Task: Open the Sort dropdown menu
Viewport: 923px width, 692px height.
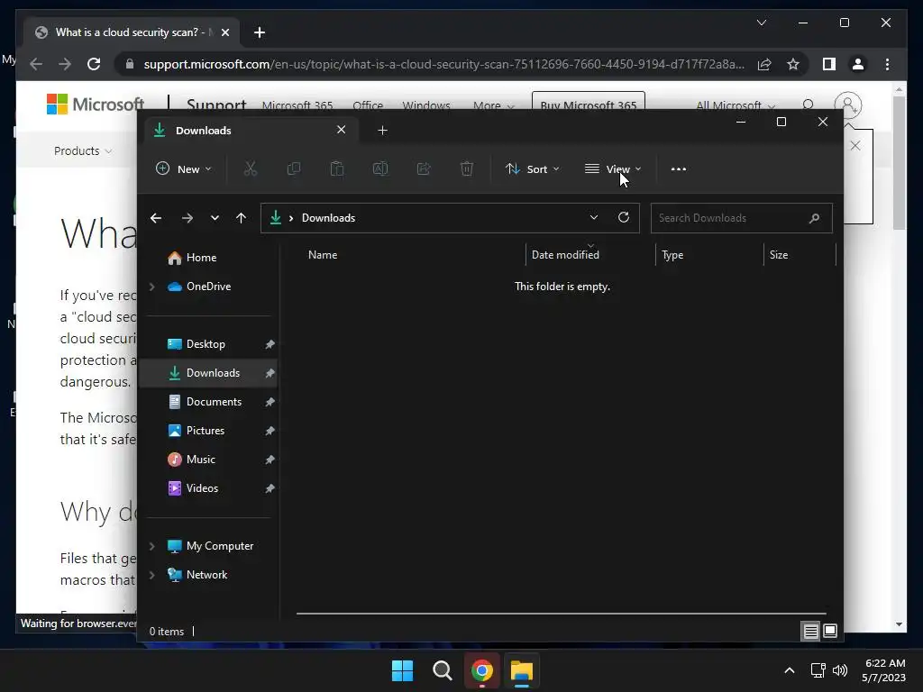Action: (532, 168)
